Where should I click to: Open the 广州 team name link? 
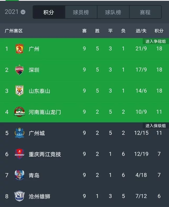(34, 49)
